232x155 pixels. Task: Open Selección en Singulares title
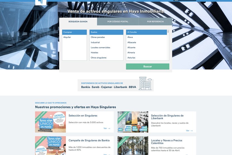(x=83, y=115)
